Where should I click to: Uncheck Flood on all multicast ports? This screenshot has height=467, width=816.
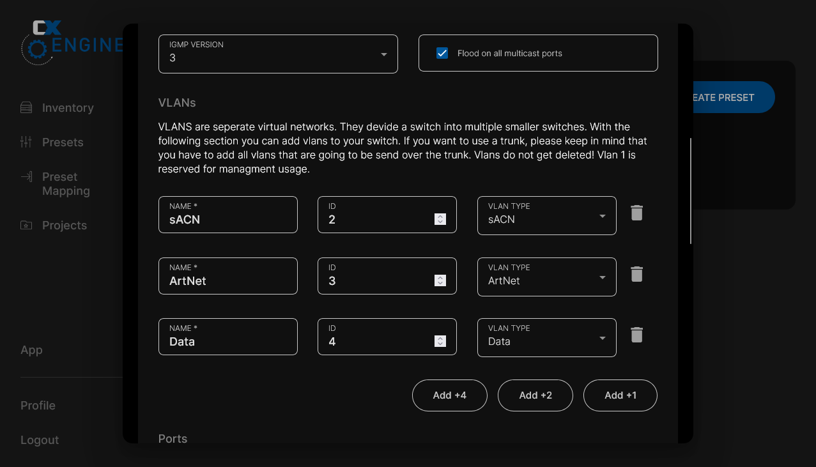point(442,54)
